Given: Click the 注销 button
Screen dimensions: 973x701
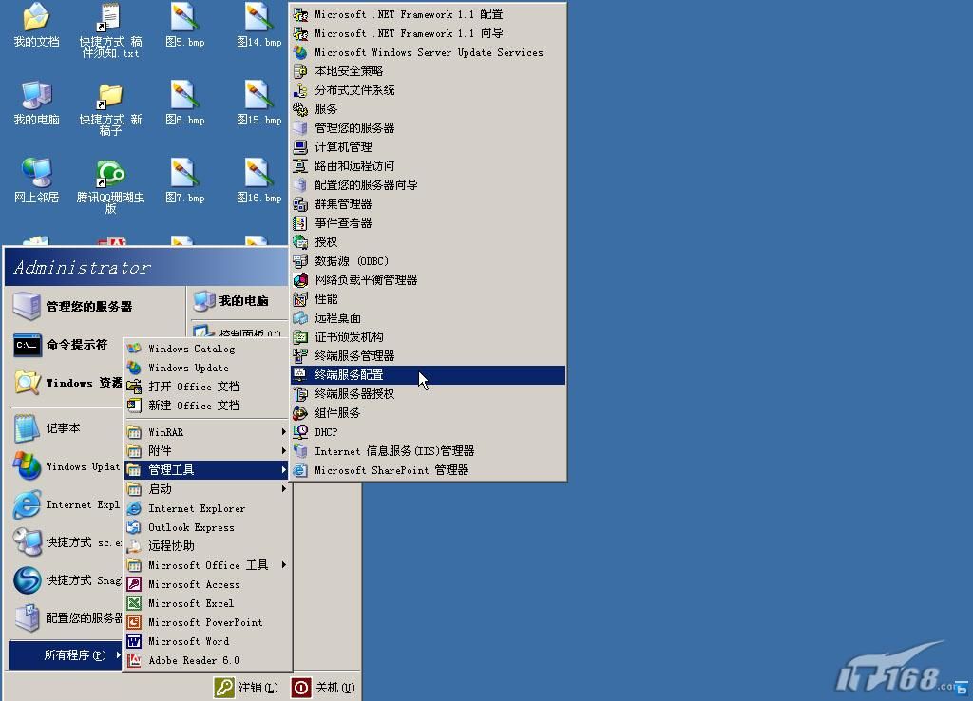Looking at the screenshot, I should pyautogui.click(x=245, y=687).
